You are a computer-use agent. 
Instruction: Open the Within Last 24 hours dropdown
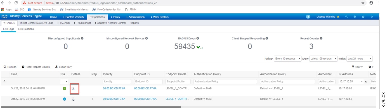click(360, 59)
